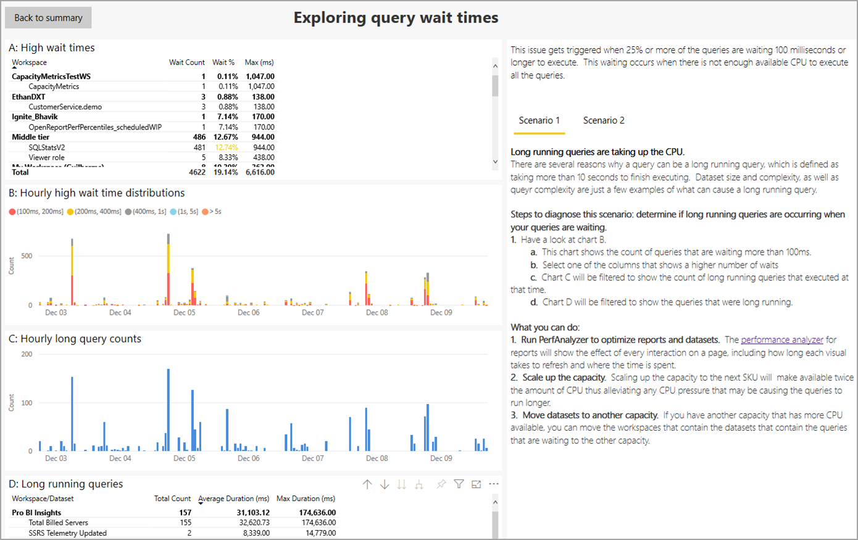Open the filters icon on chart D
858x540 pixels.
[x=458, y=484]
